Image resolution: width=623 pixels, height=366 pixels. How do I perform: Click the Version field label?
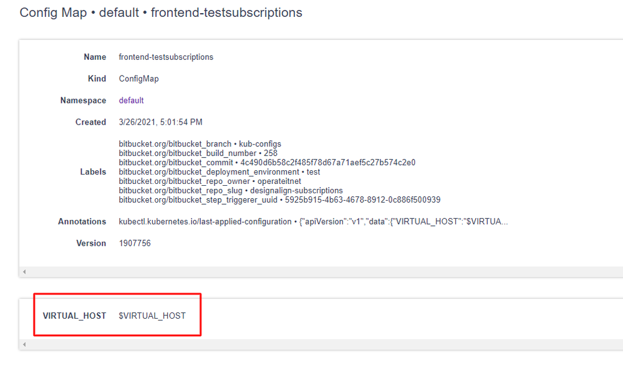[x=91, y=243]
